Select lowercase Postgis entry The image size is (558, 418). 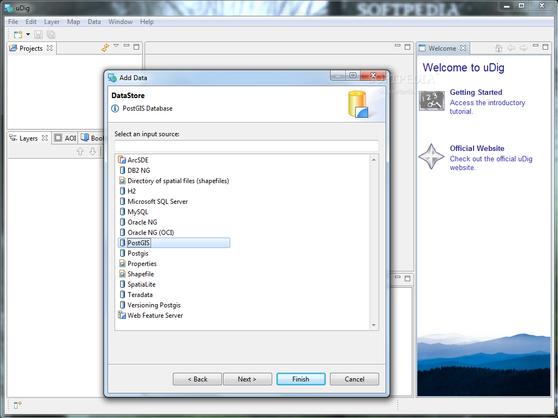pyautogui.click(x=134, y=253)
